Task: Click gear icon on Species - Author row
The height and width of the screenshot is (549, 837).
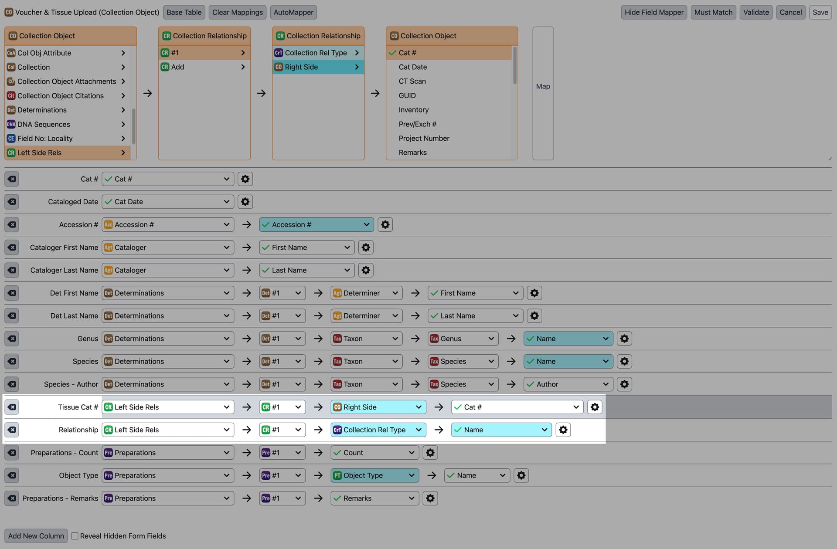Action: pyautogui.click(x=624, y=384)
